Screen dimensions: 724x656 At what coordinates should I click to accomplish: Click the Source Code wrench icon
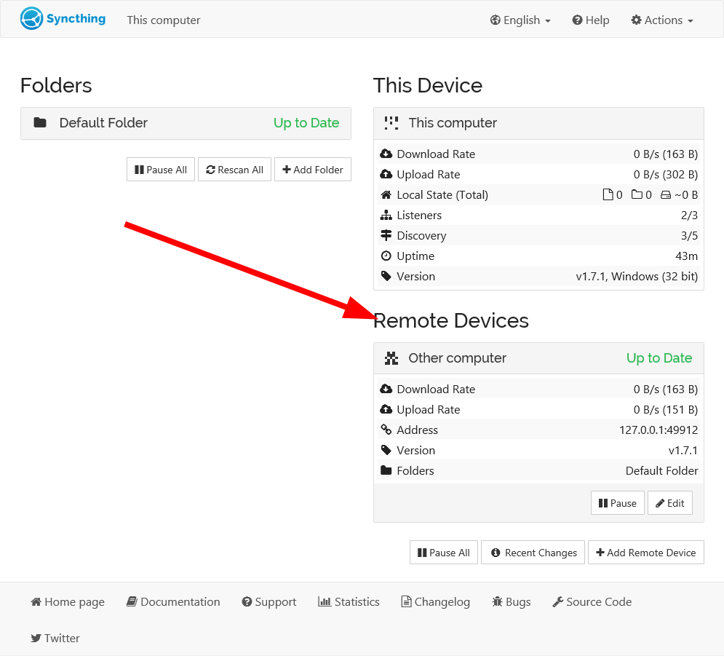click(x=558, y=601)
